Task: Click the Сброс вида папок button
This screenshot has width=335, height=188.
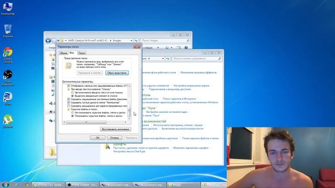Action: pyautogui.click(x=117, y=73)
